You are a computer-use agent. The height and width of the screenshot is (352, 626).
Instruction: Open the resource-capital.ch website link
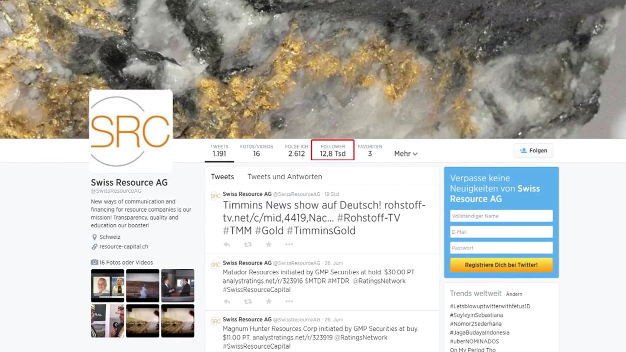point(124,247)
